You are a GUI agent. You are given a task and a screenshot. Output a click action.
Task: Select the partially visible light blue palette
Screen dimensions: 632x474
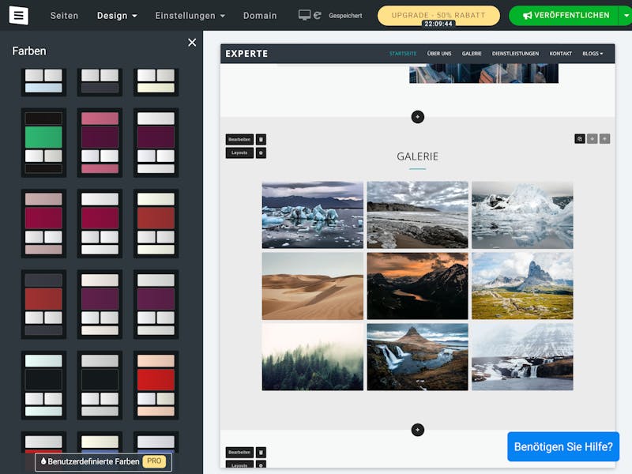pos(43,82)
